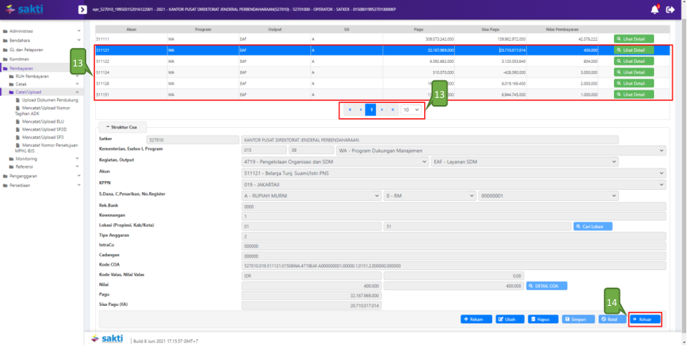Screen dimensions: 687x346
Task: Jump to the last page arrow
Action: point(393,109)
